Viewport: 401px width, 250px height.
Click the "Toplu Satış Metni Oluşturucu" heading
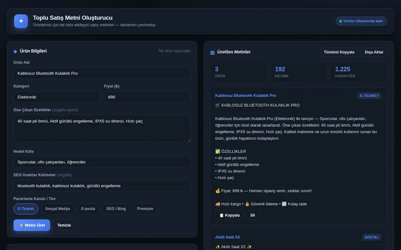pyautogui.click(x=73, y=18)
